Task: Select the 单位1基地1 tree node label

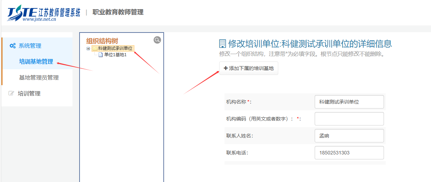Action: [x=115, y=54]
